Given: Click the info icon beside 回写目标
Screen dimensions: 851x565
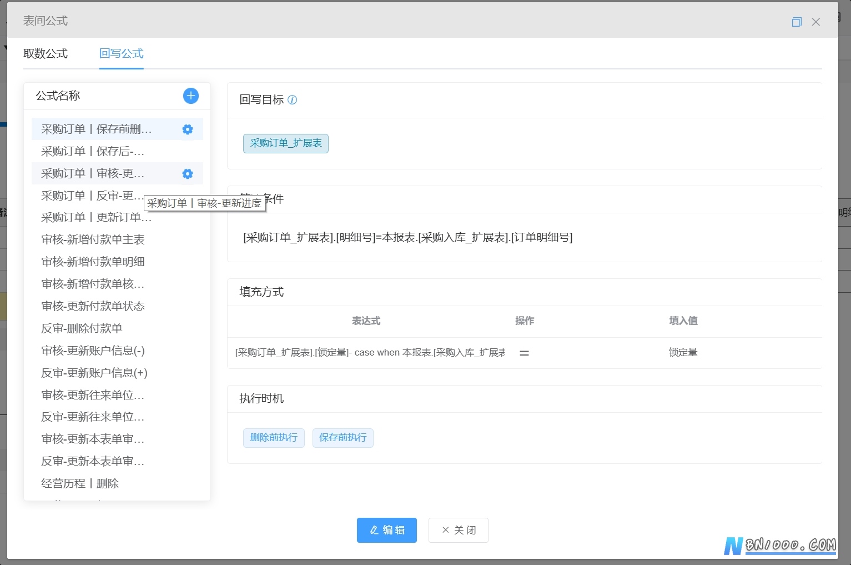Looking at the screenshot, I should [293, 100].
